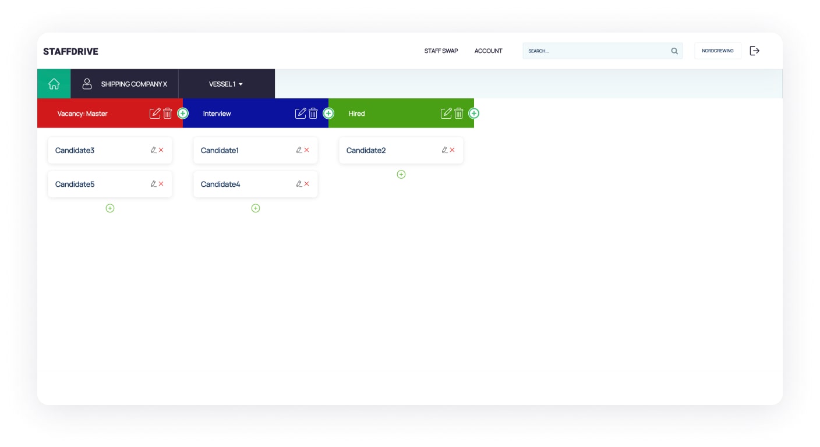820x447 pixels.
Task: Edit Candidate3 with its pencil icon
Action: coord(153,150)
